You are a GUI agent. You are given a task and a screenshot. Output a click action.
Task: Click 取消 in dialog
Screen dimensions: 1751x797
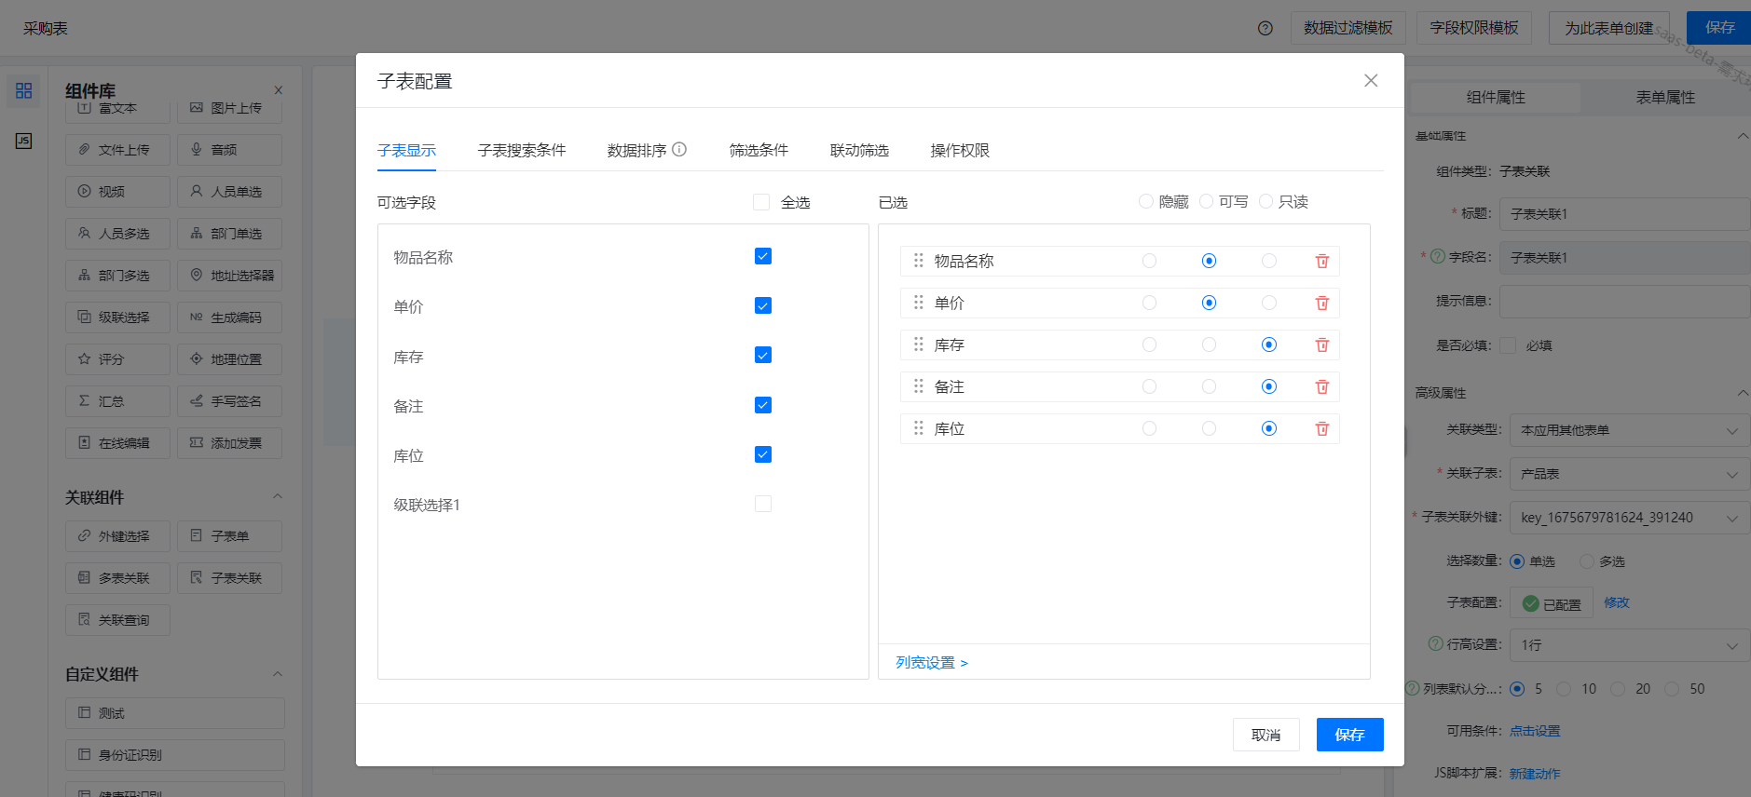[x=1265, y=735]
